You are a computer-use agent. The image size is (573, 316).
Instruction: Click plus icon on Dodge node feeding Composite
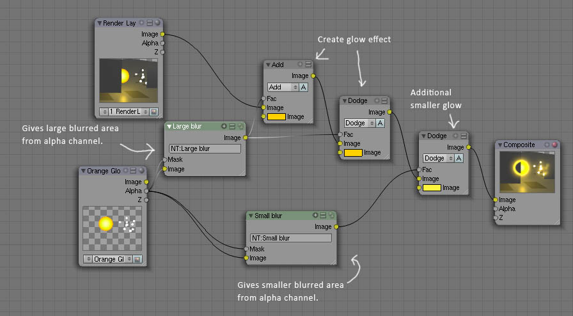coord(455,136)
